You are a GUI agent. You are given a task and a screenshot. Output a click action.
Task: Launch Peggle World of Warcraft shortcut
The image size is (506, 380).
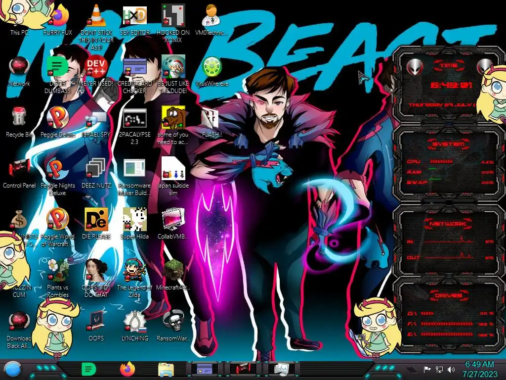click(x=58, y=220)
